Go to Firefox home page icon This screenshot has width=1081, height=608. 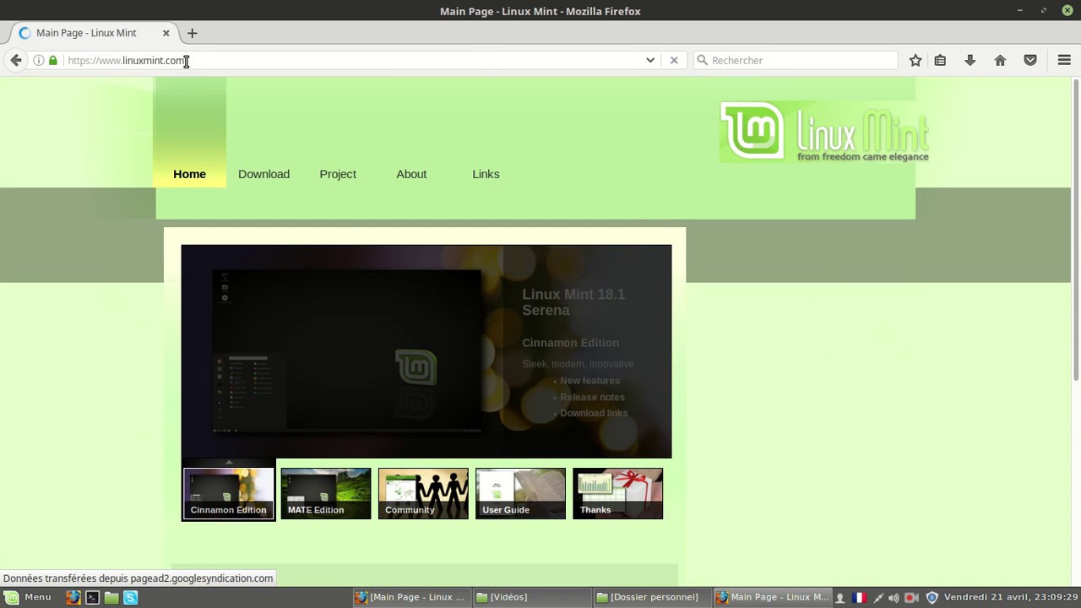pos(1000,60)
